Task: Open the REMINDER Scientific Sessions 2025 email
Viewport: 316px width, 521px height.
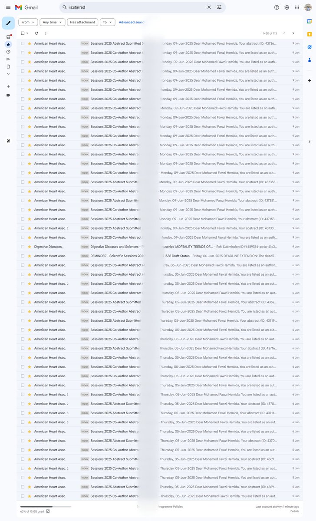Action: (x=160, y=256)
